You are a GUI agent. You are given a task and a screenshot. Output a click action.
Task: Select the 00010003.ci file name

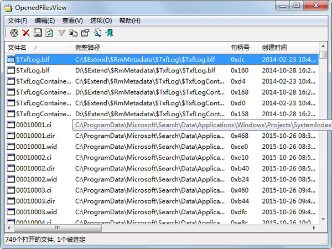(34, 190)
